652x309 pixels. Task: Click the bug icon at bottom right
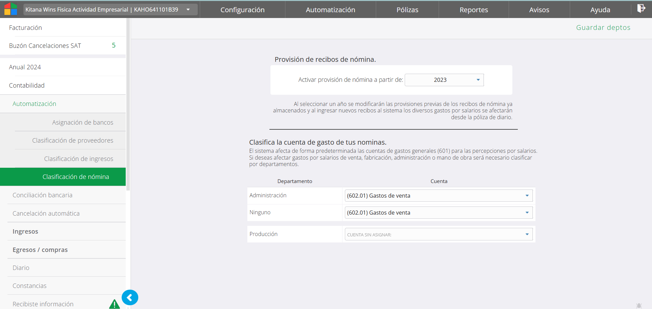(639, 305)
